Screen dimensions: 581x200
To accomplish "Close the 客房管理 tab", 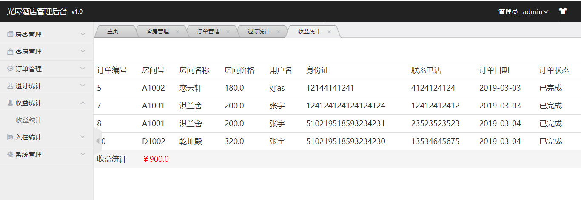I will coord(177,32).
